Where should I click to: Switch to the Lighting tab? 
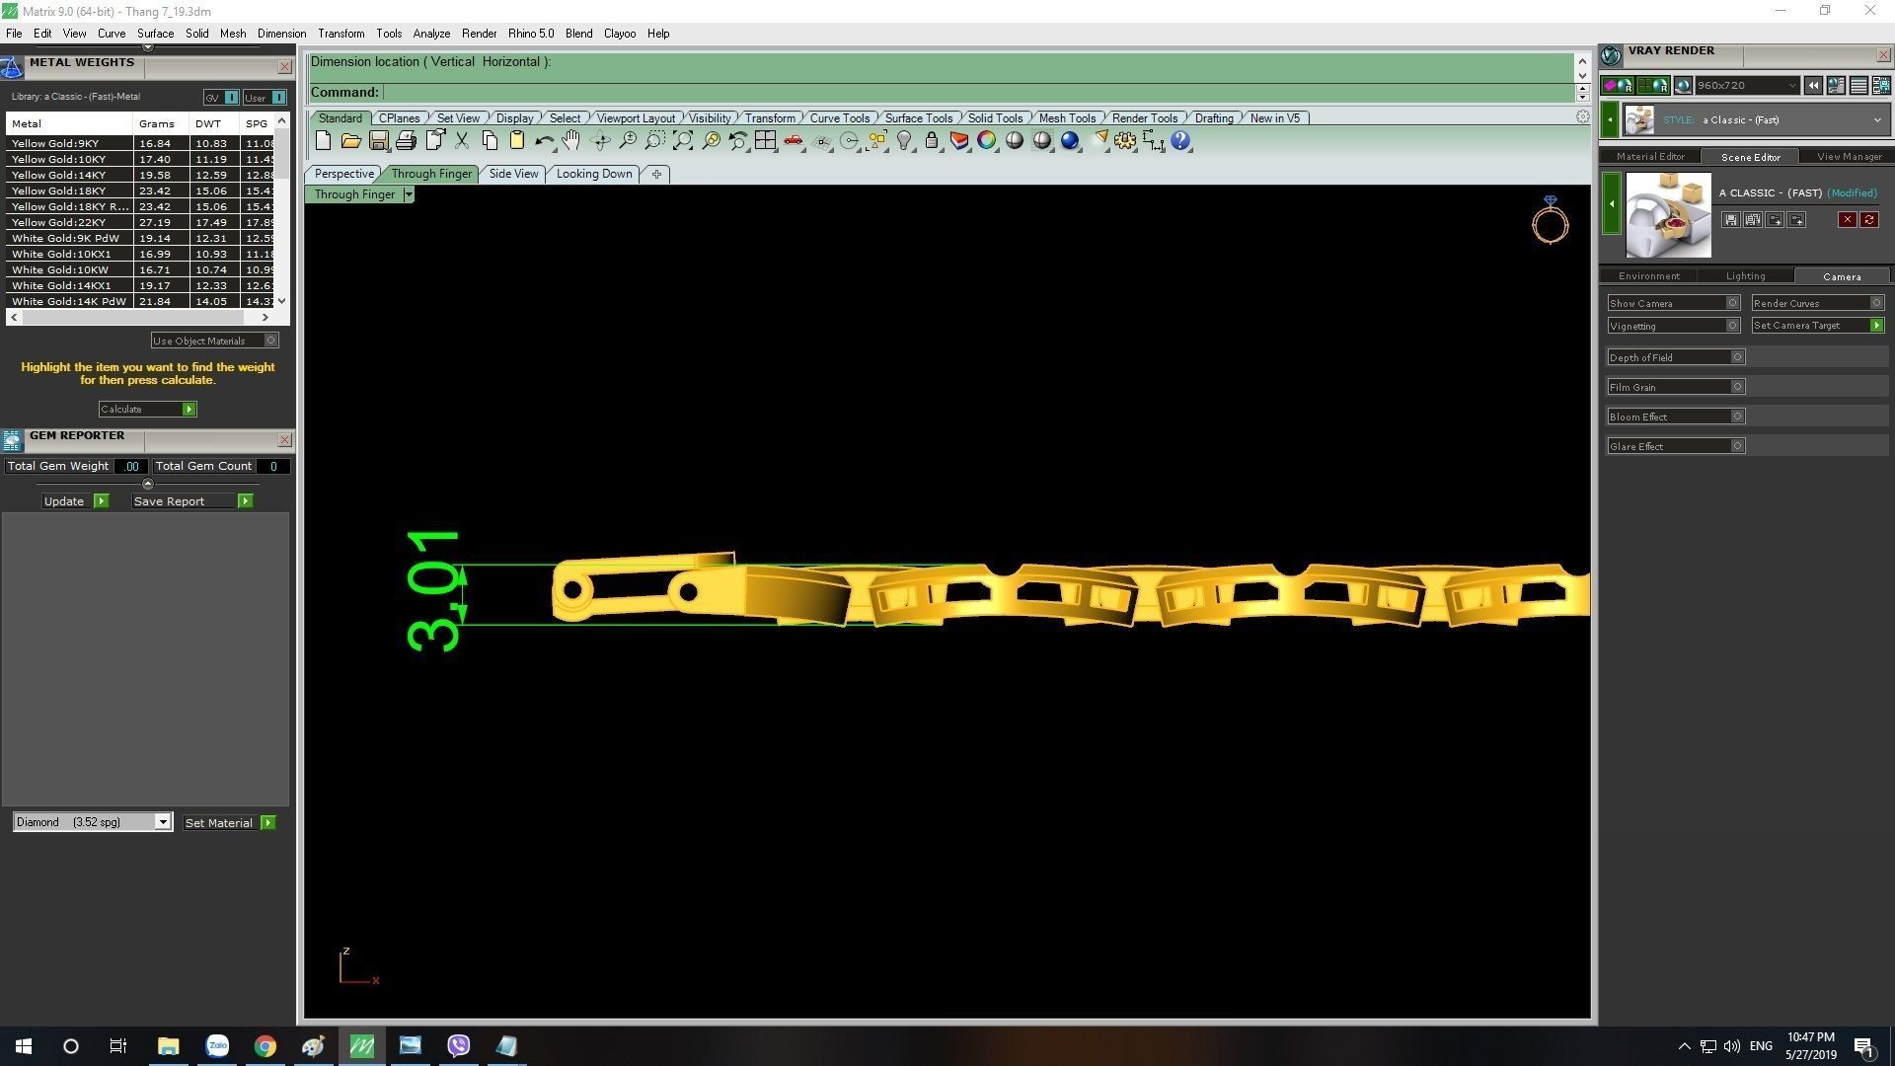pos(1745,276)
